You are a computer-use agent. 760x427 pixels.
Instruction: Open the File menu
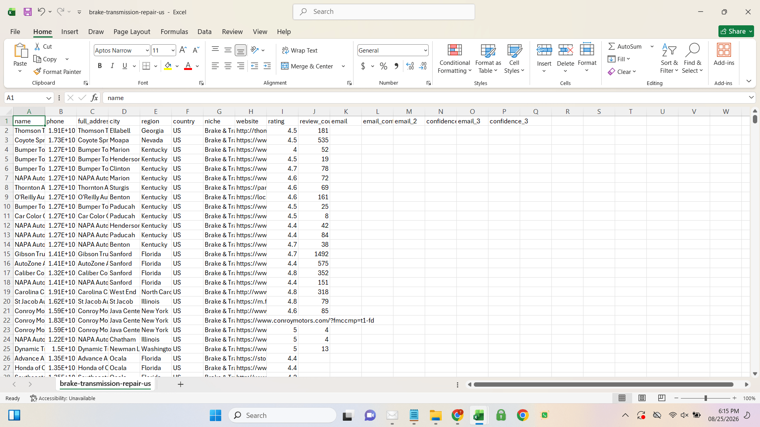15,32
